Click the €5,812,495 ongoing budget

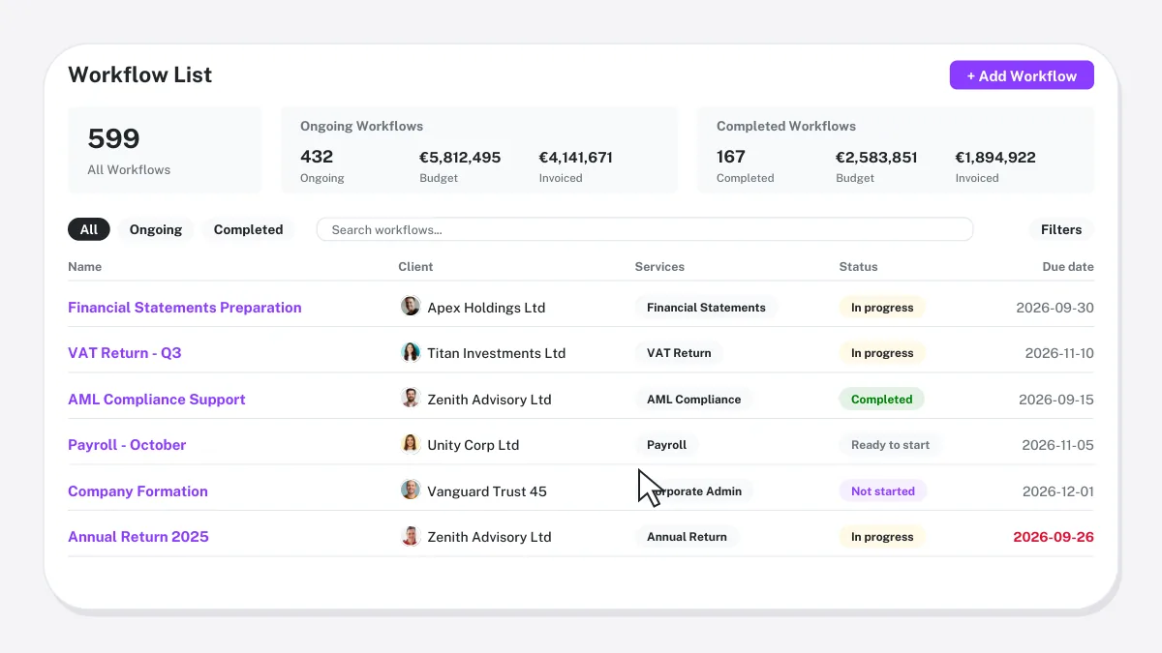coord(460,157)
